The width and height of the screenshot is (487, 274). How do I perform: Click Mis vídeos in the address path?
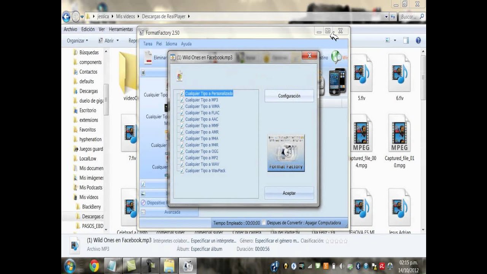coord(125,16)
